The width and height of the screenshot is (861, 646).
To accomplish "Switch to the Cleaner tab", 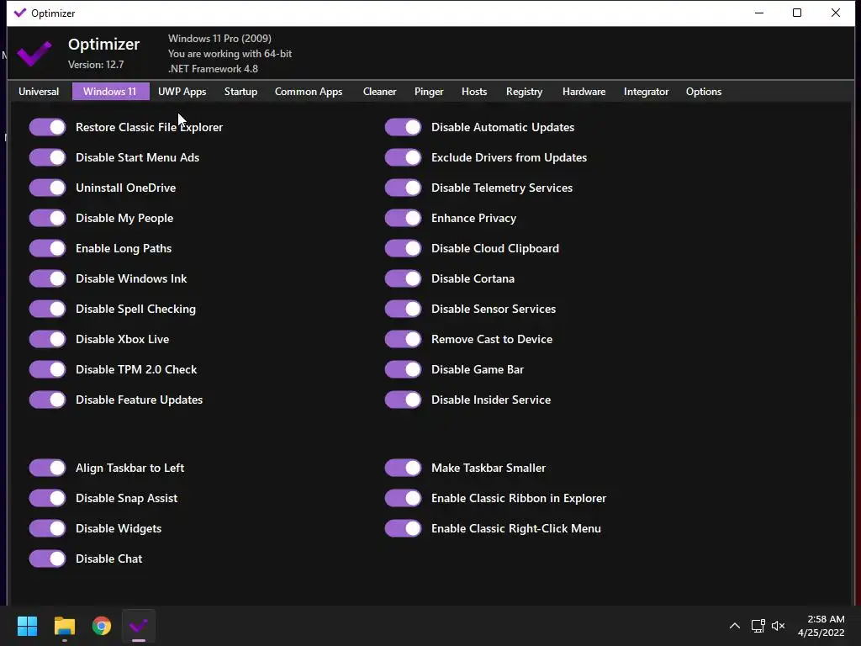I will click(379, 92).
